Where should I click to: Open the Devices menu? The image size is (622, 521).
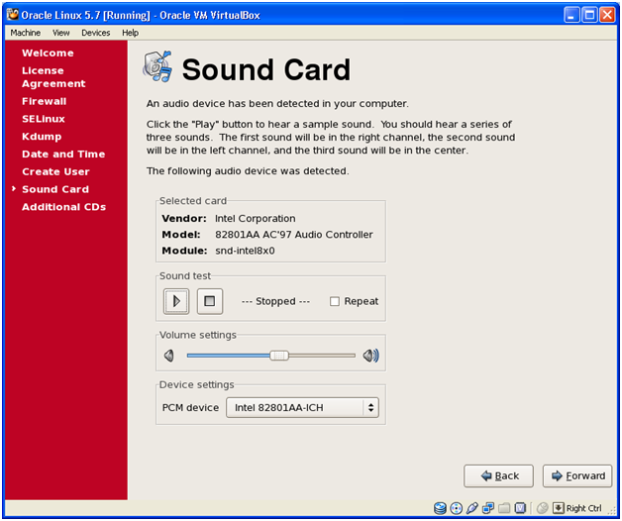tap(96, 33)
